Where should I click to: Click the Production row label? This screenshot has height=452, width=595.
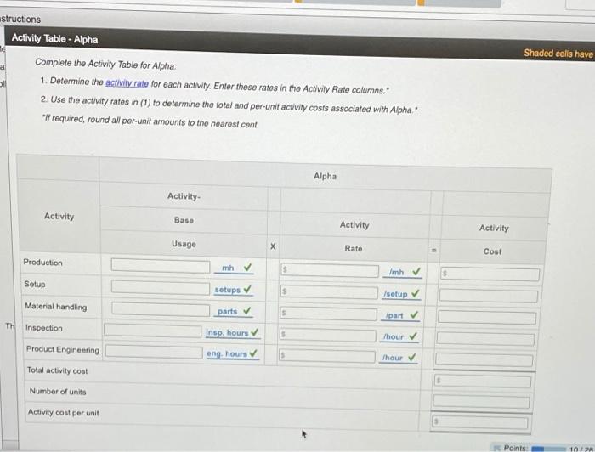(42, 263)
